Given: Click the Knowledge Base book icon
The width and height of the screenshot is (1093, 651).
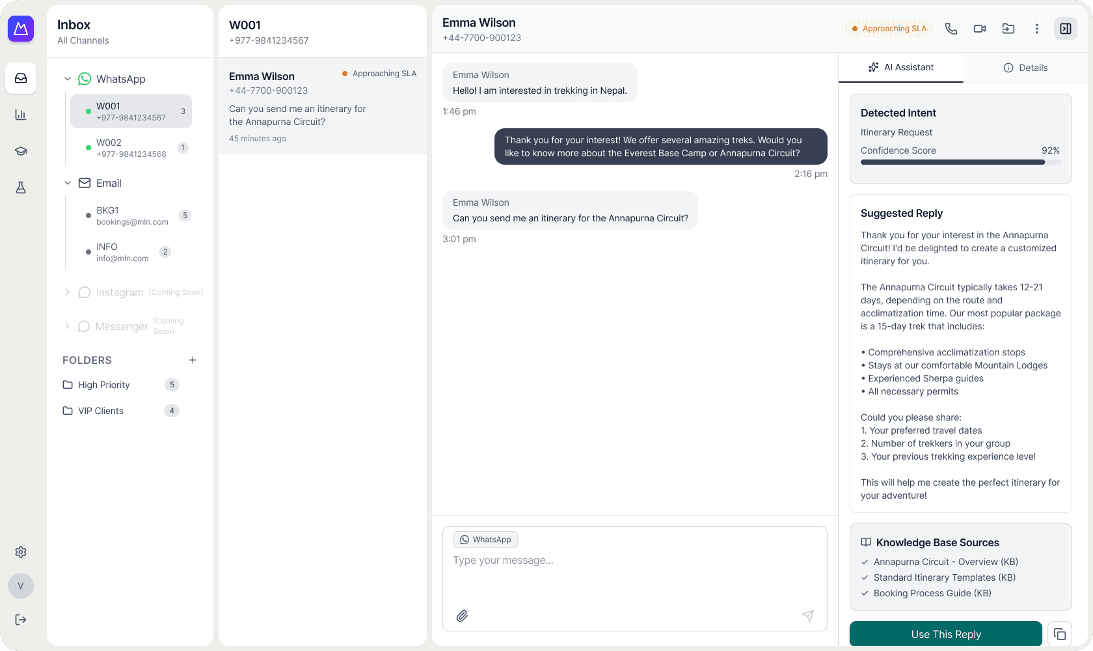Looking at the screenshot, I should pos(866,542).
